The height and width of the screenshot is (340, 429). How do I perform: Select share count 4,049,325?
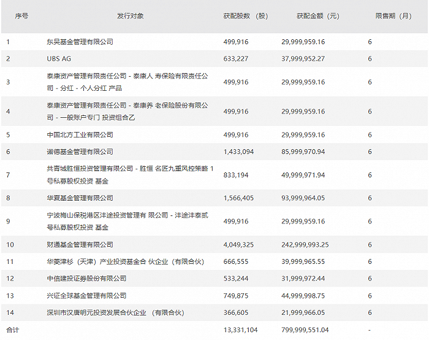point(238,245)
